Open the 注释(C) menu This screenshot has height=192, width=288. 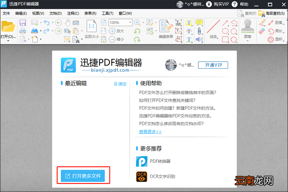[x=73, y=14]
